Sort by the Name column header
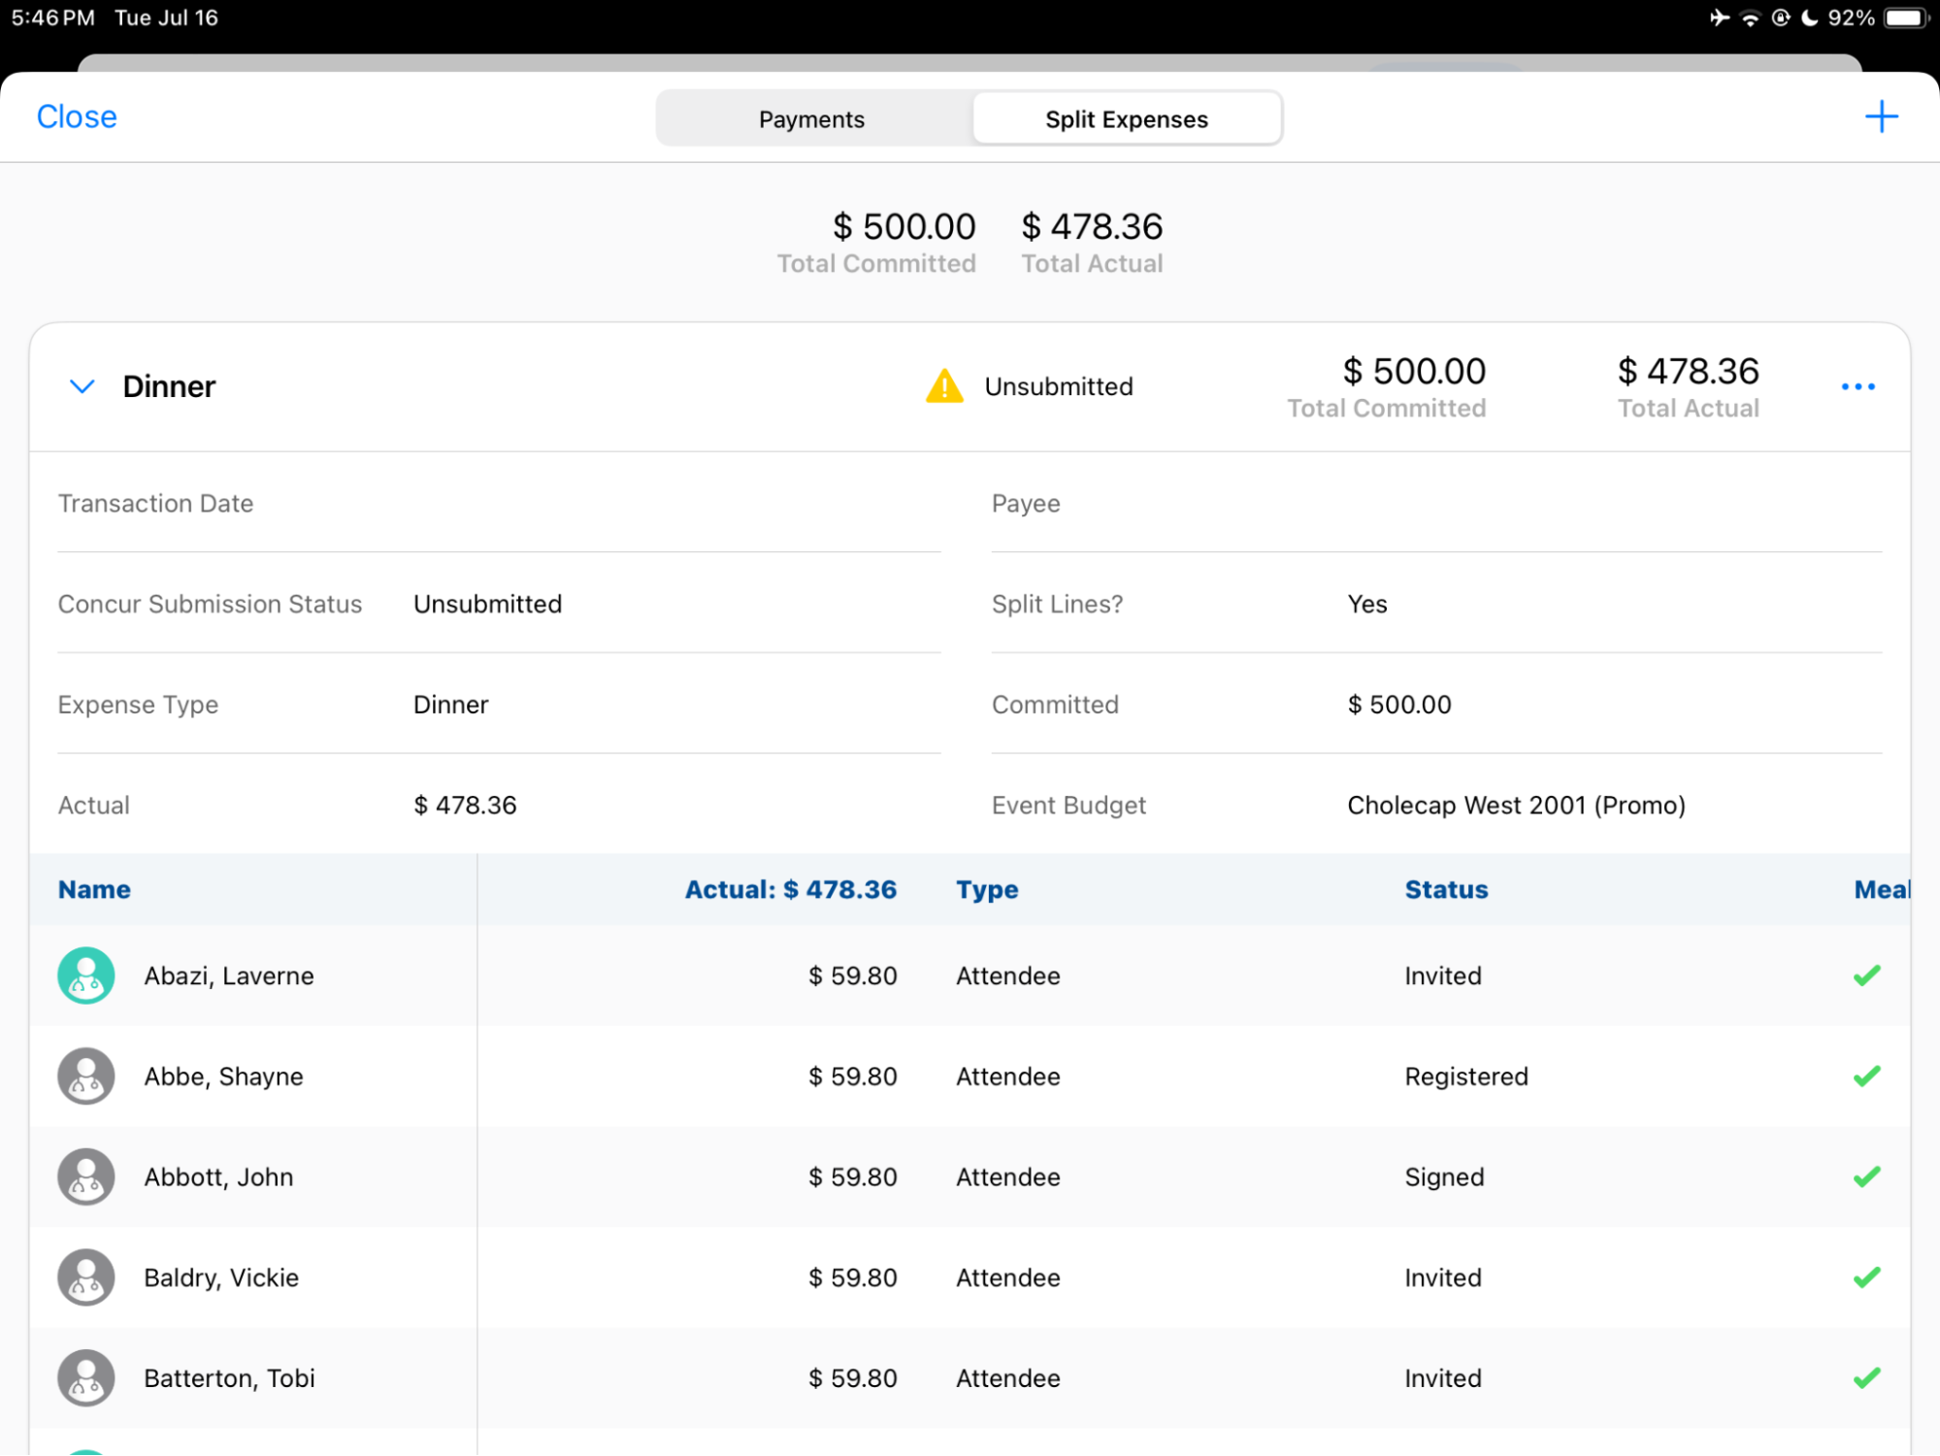 [94, 889]
